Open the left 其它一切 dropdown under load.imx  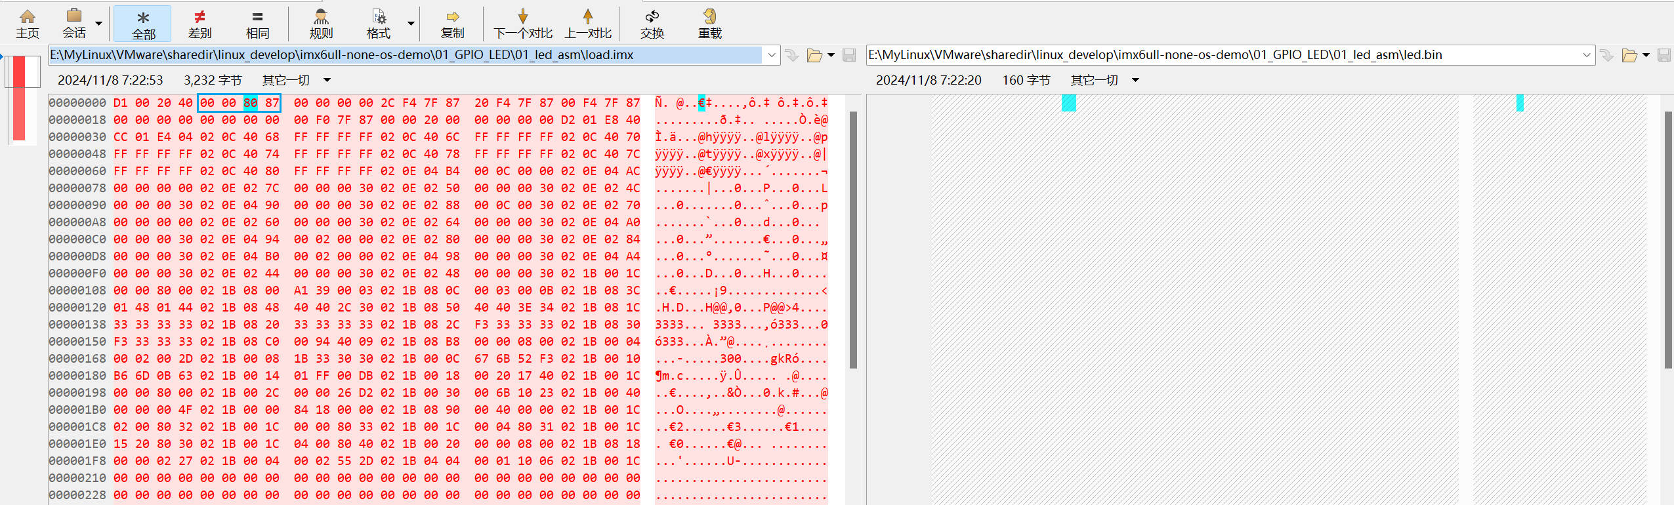point(327,80)
